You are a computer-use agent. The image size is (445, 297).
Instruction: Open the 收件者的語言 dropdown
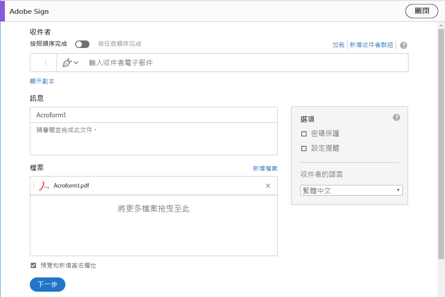[x=351, y=191]
